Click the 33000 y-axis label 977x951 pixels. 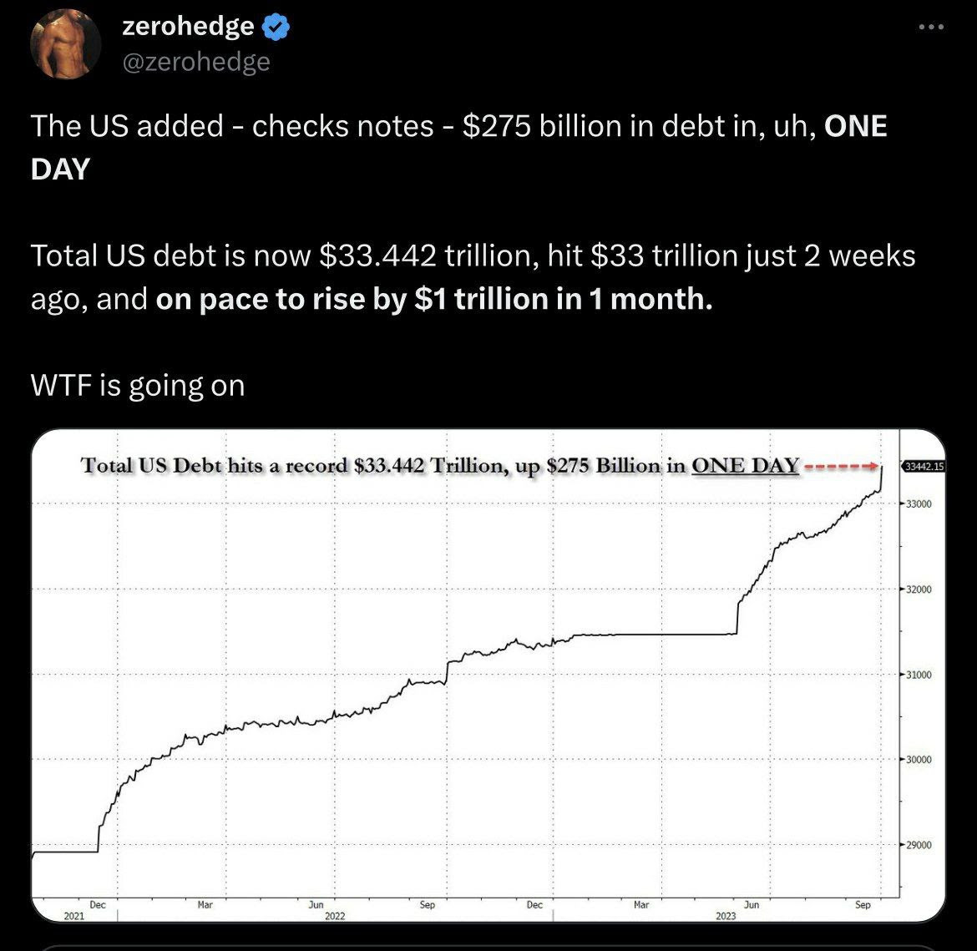[x=920, y=504]
